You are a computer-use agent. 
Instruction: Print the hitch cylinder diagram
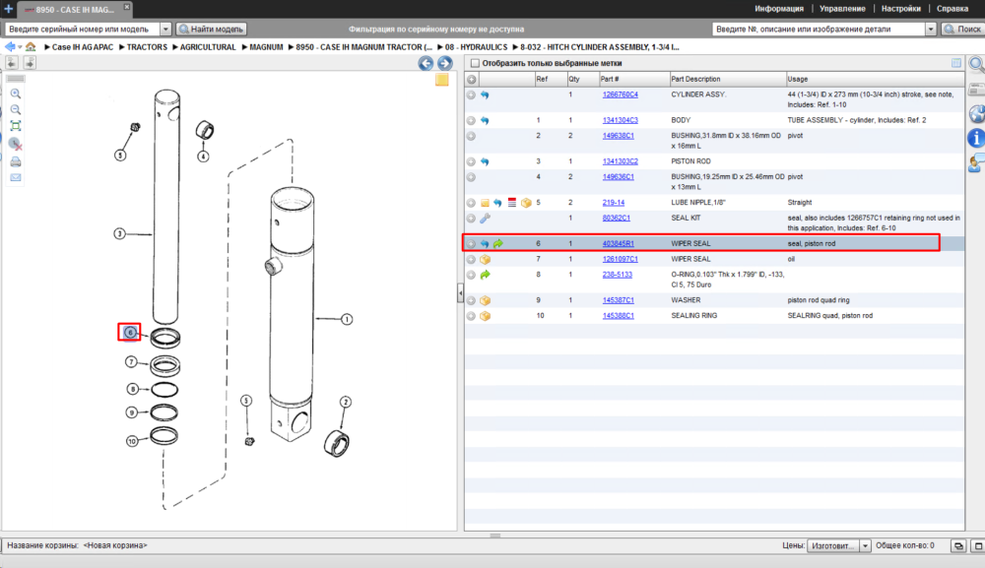point(16,161)
